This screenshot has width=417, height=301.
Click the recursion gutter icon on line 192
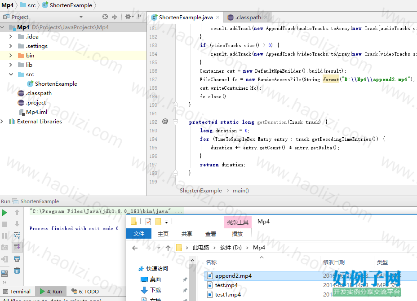pyautogui.click(x=165, y=122)
